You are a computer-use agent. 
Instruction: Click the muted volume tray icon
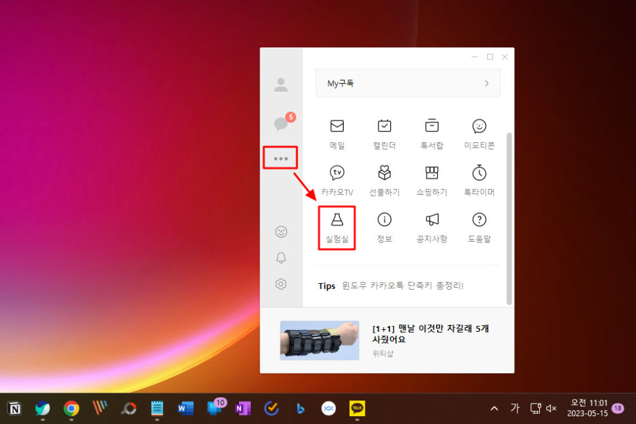pyautogui.click(x=551, y=408)
